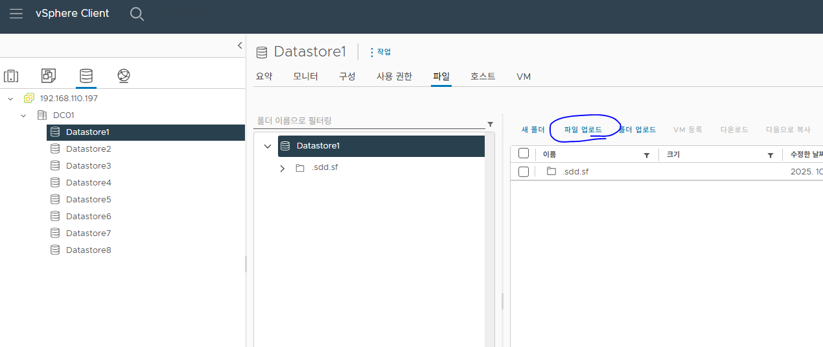The width and height of the screenshot is (823, 347).
Task: Click the 새 폴더 button
Action: click(x=533, y=130)
